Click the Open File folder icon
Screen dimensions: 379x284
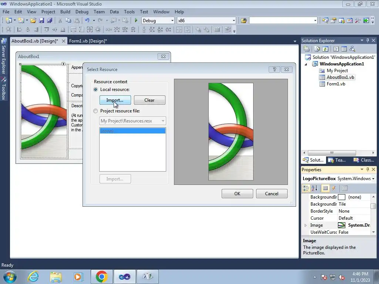click(33, 21)
